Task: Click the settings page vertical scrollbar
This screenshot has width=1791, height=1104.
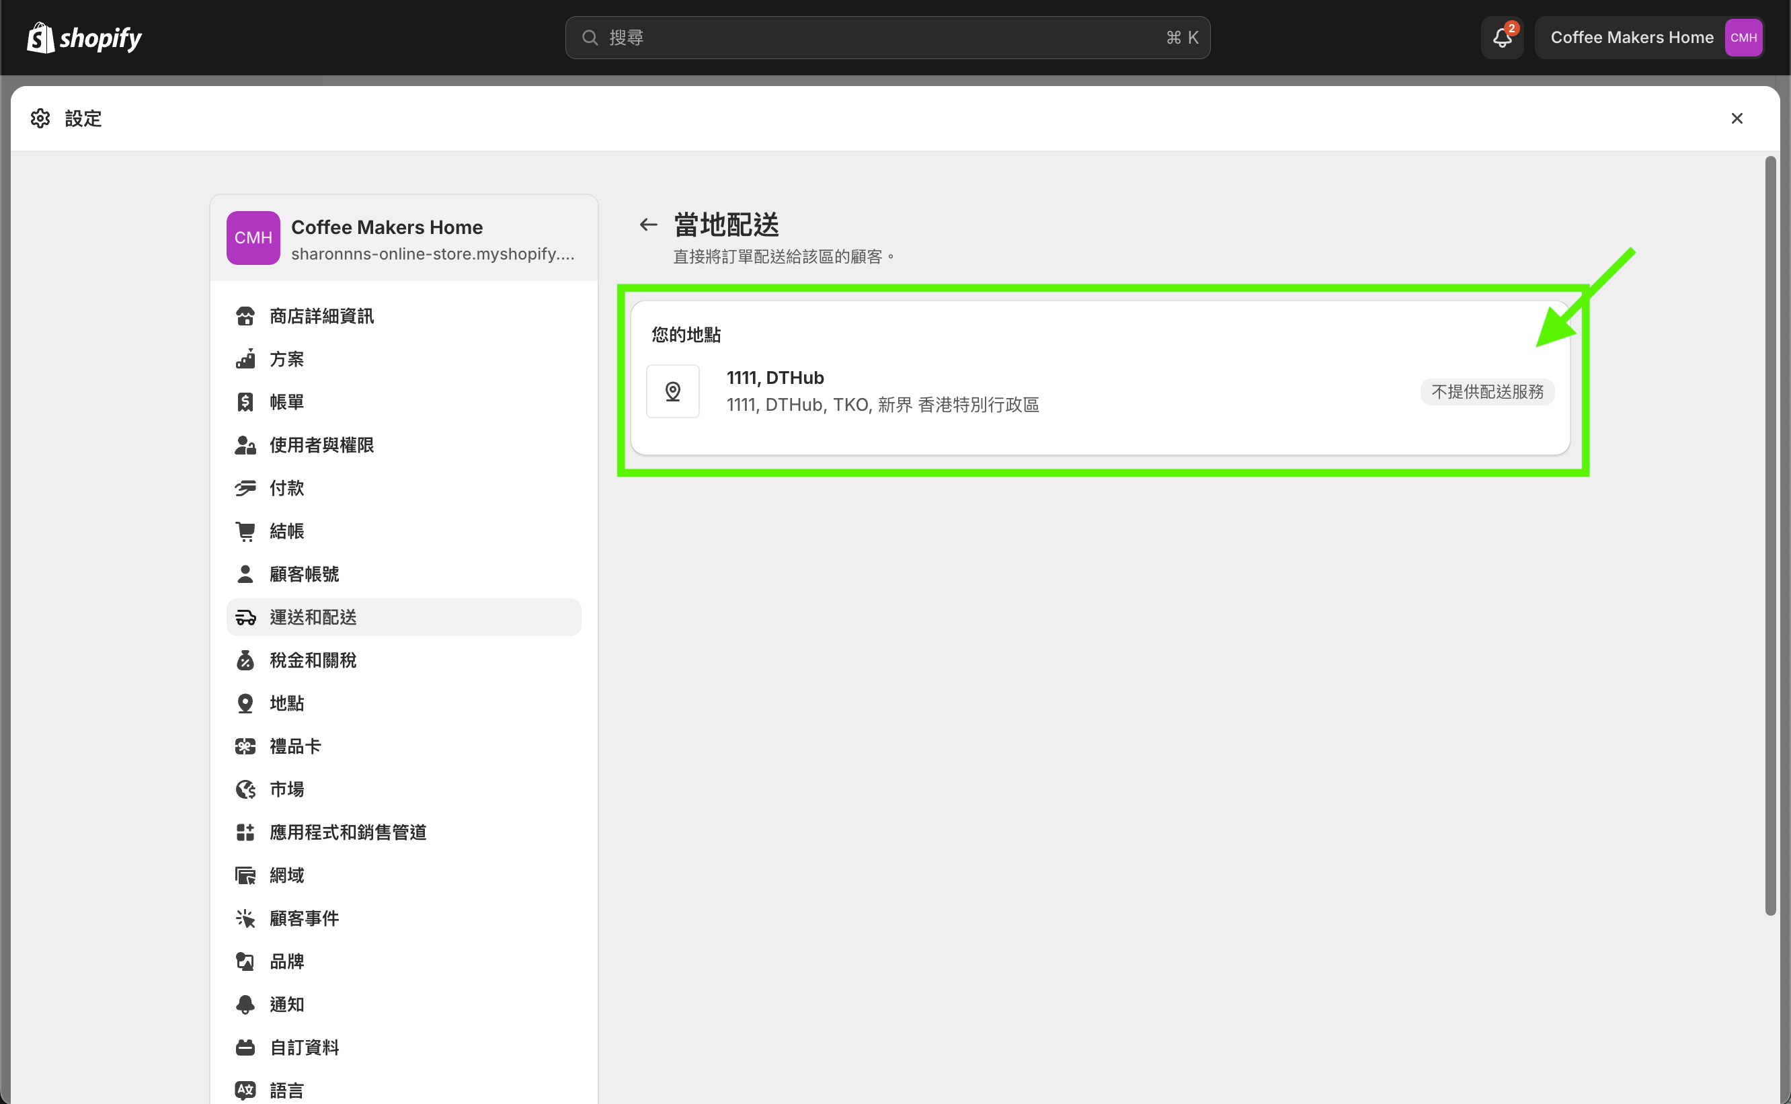Action: pos(1770,535)
